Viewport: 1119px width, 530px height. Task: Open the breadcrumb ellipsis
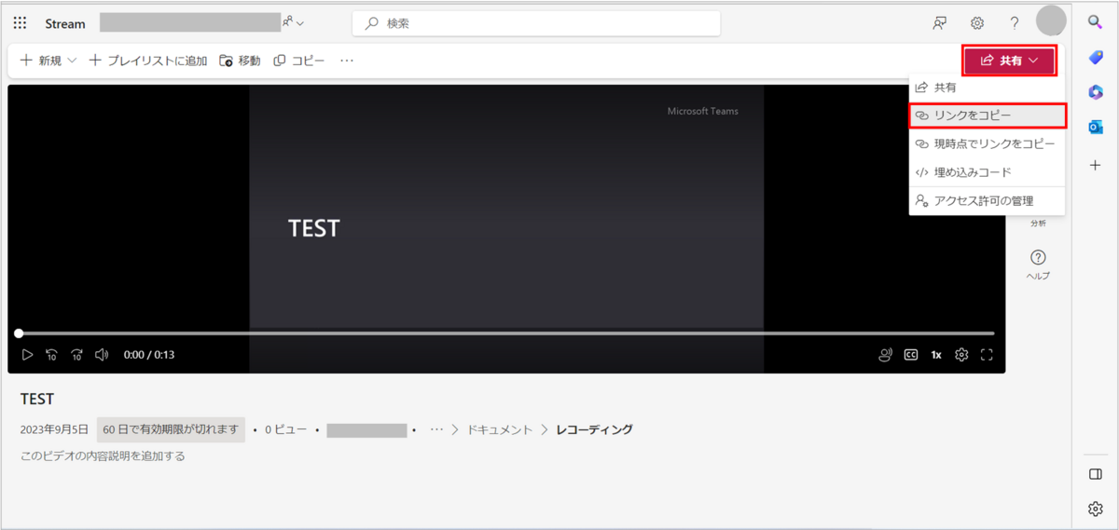tap(436, 430)
